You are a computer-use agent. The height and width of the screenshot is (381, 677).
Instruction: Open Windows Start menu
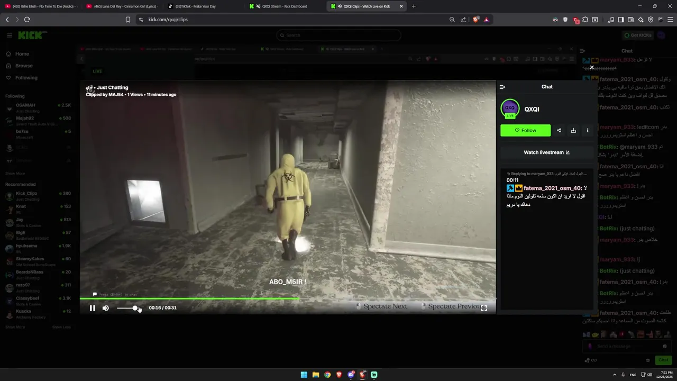point(304,375)
